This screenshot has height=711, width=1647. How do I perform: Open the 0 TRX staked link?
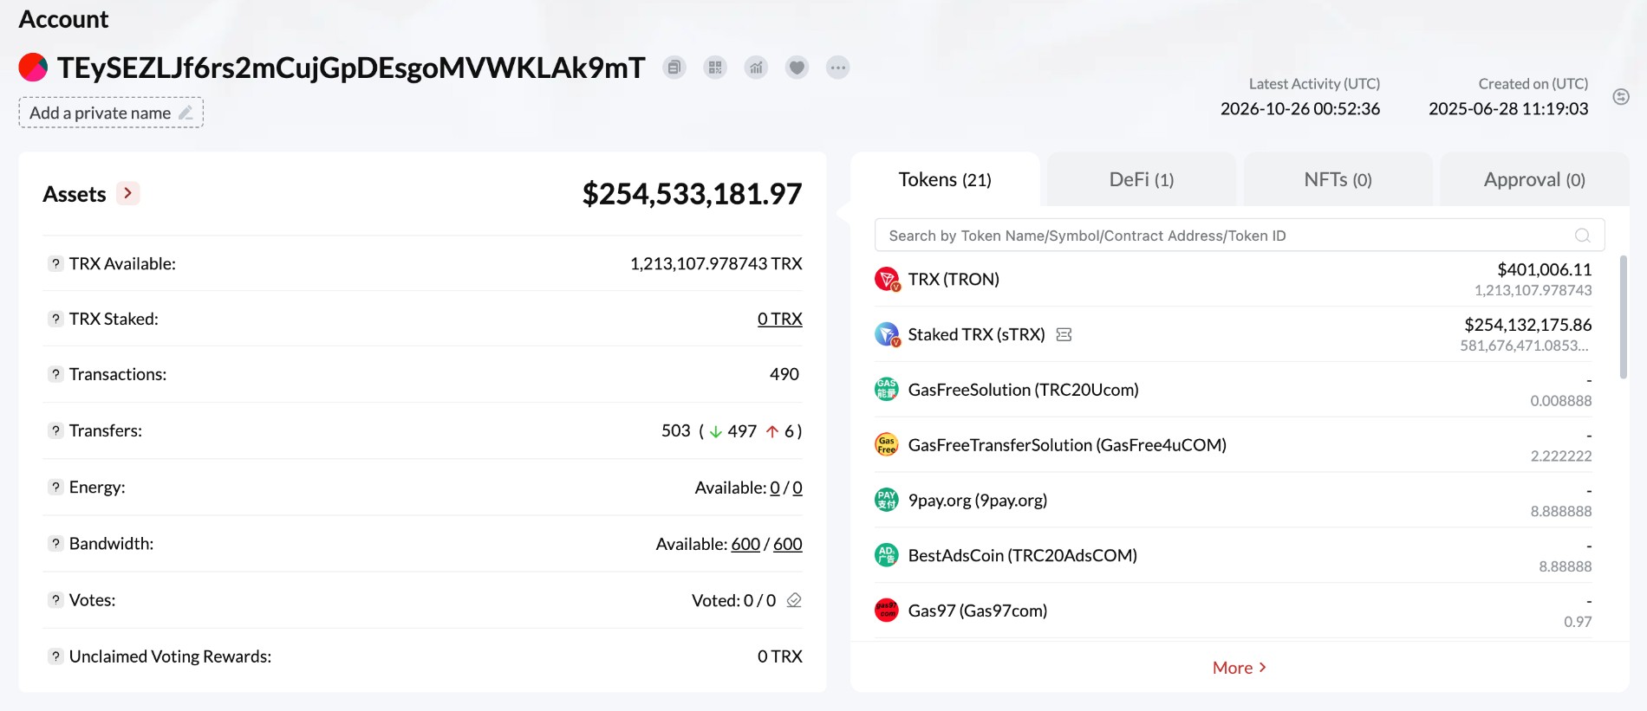point(779,319)
